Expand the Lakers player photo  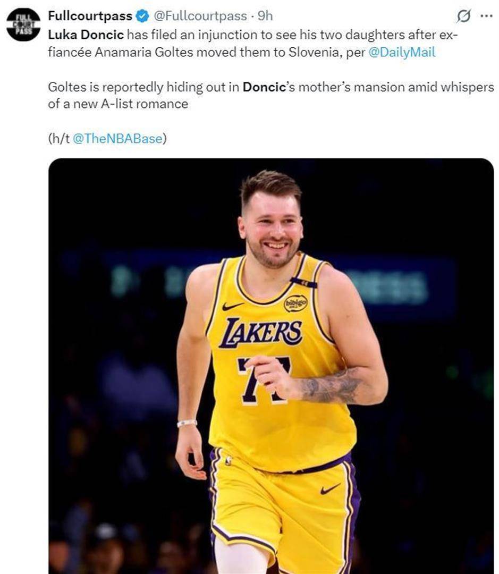[270, 366]
